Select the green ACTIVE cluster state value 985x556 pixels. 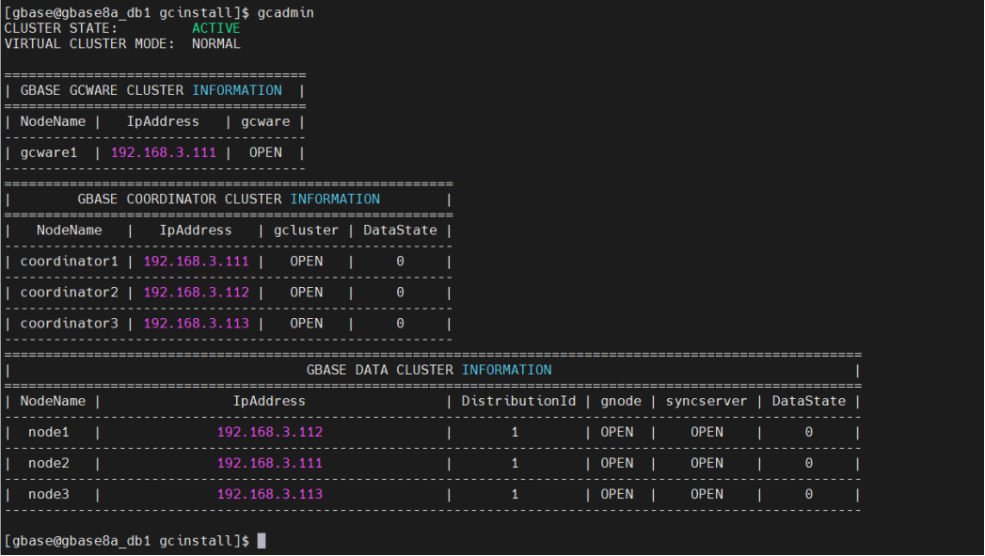tap(215, 28)
